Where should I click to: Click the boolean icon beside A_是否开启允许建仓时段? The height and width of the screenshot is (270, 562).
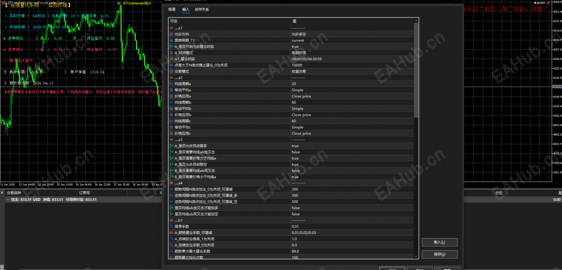pos(172,46)
